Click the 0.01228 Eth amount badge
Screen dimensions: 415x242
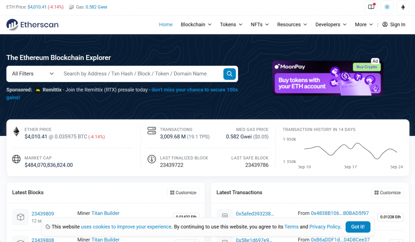390,217
